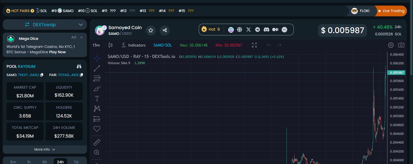Viewport: 413px width, 164px height.
Task: Select the brush drawing tool
Action: tap(97, 89)
